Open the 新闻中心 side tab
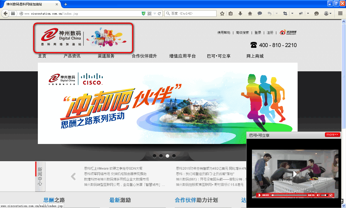 point(40,176)
